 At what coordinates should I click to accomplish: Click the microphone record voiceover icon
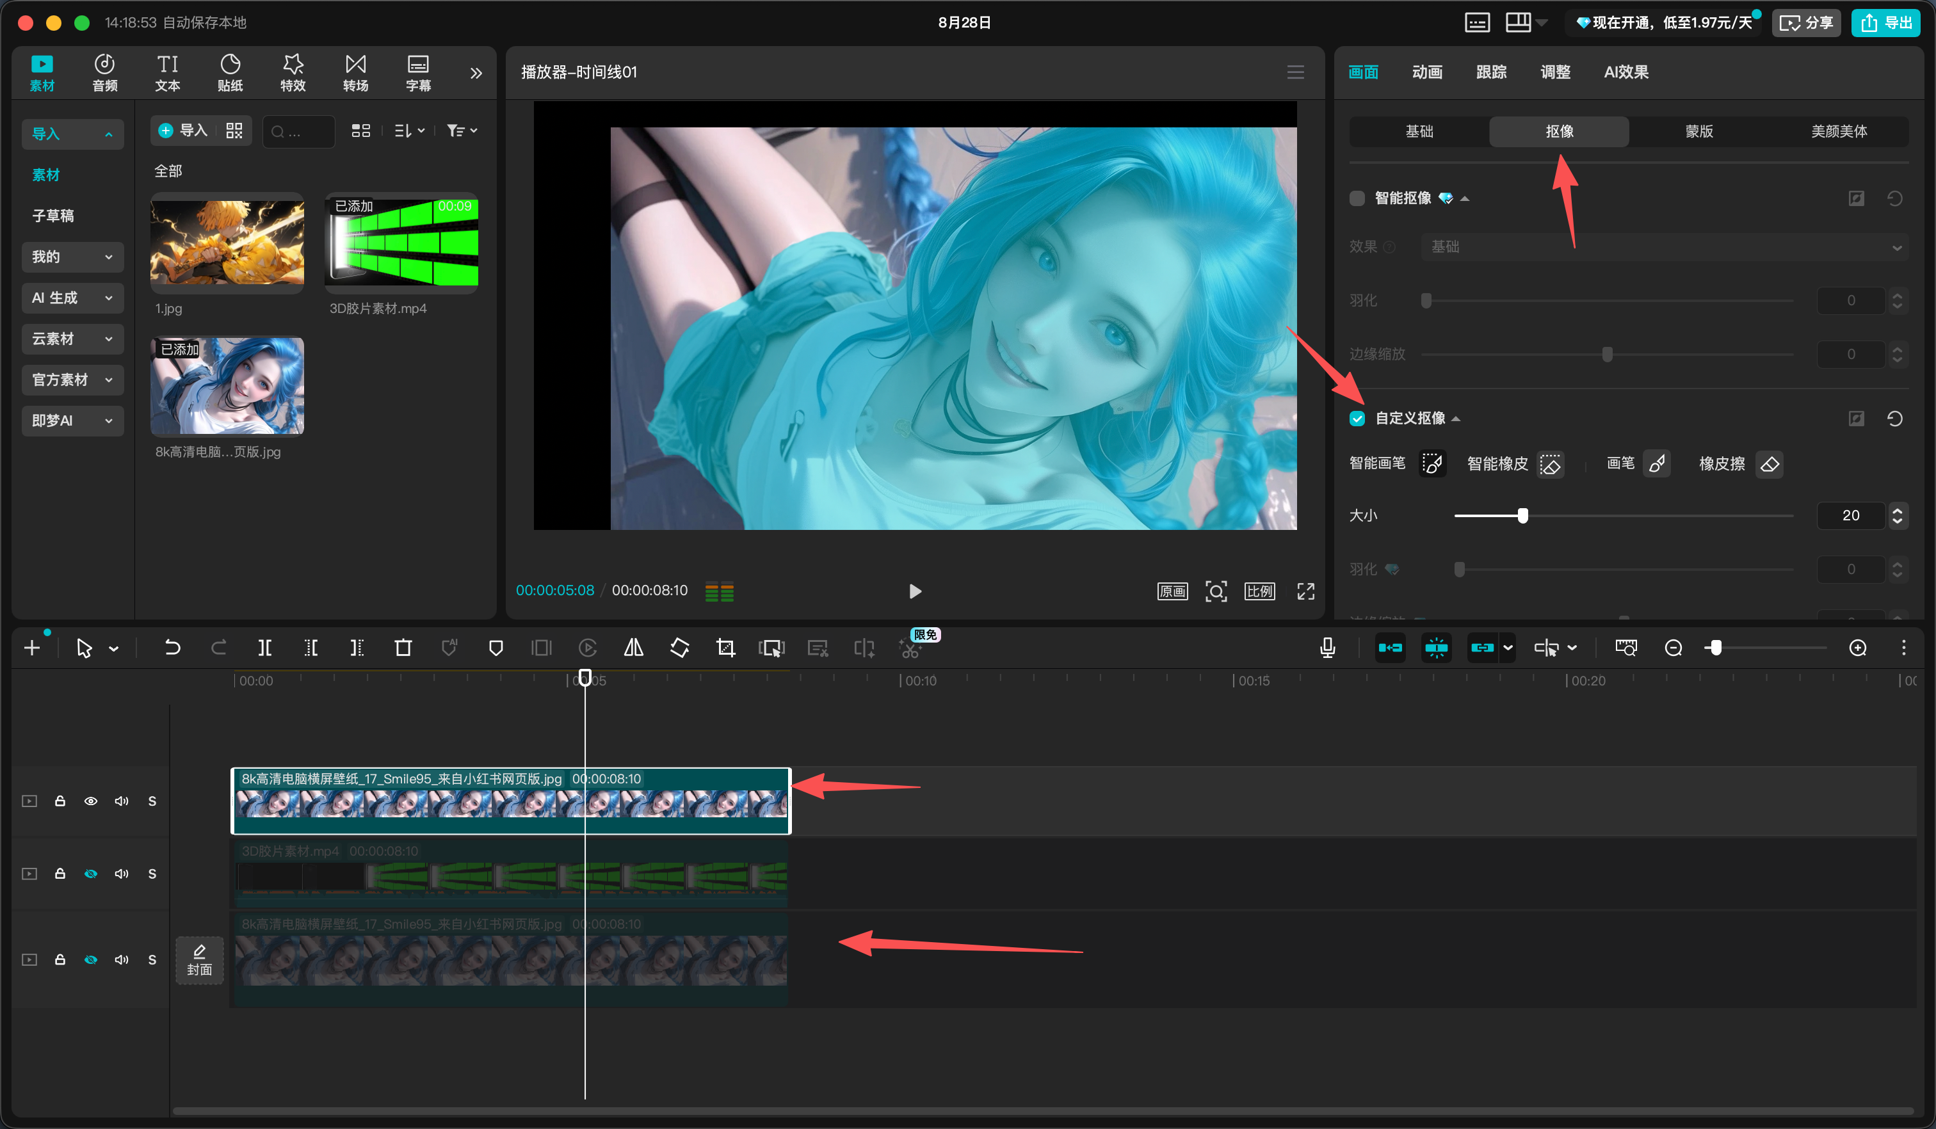click(x=1328, y=648)
